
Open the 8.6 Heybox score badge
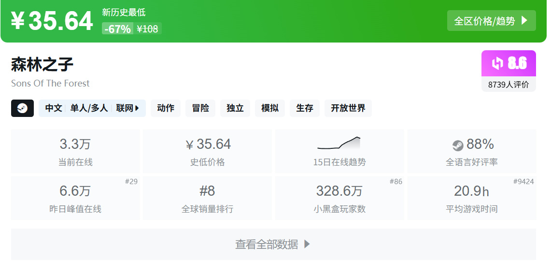(x=509, y=63)
